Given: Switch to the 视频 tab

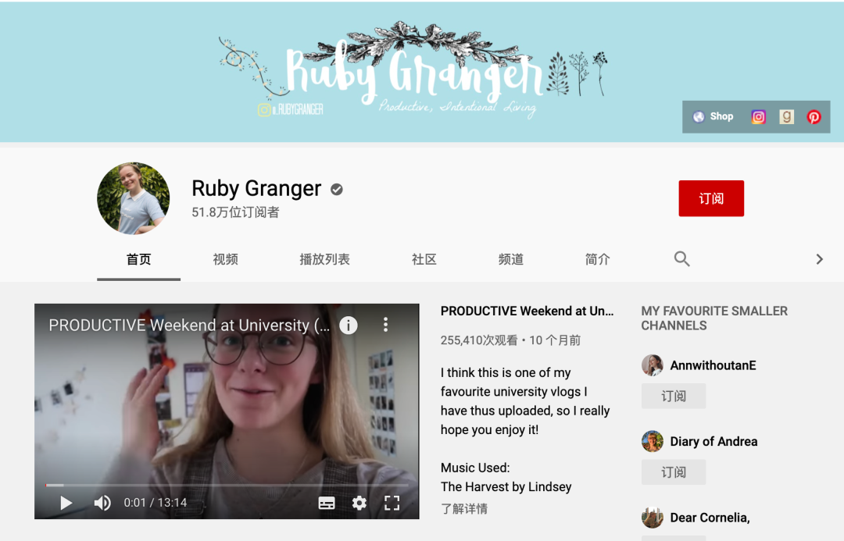Looking at the screenshot, I should pyautogui.click(x=226, y=260).
